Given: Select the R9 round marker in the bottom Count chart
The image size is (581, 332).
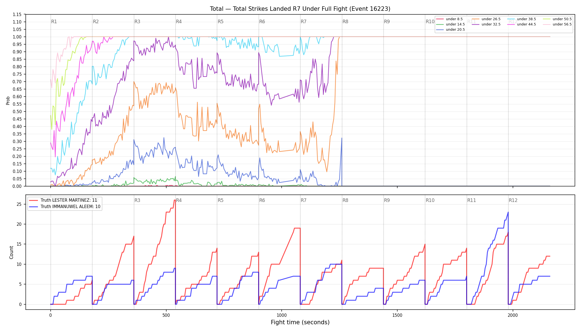Looking at the screenshot, I should coord(387,200).
